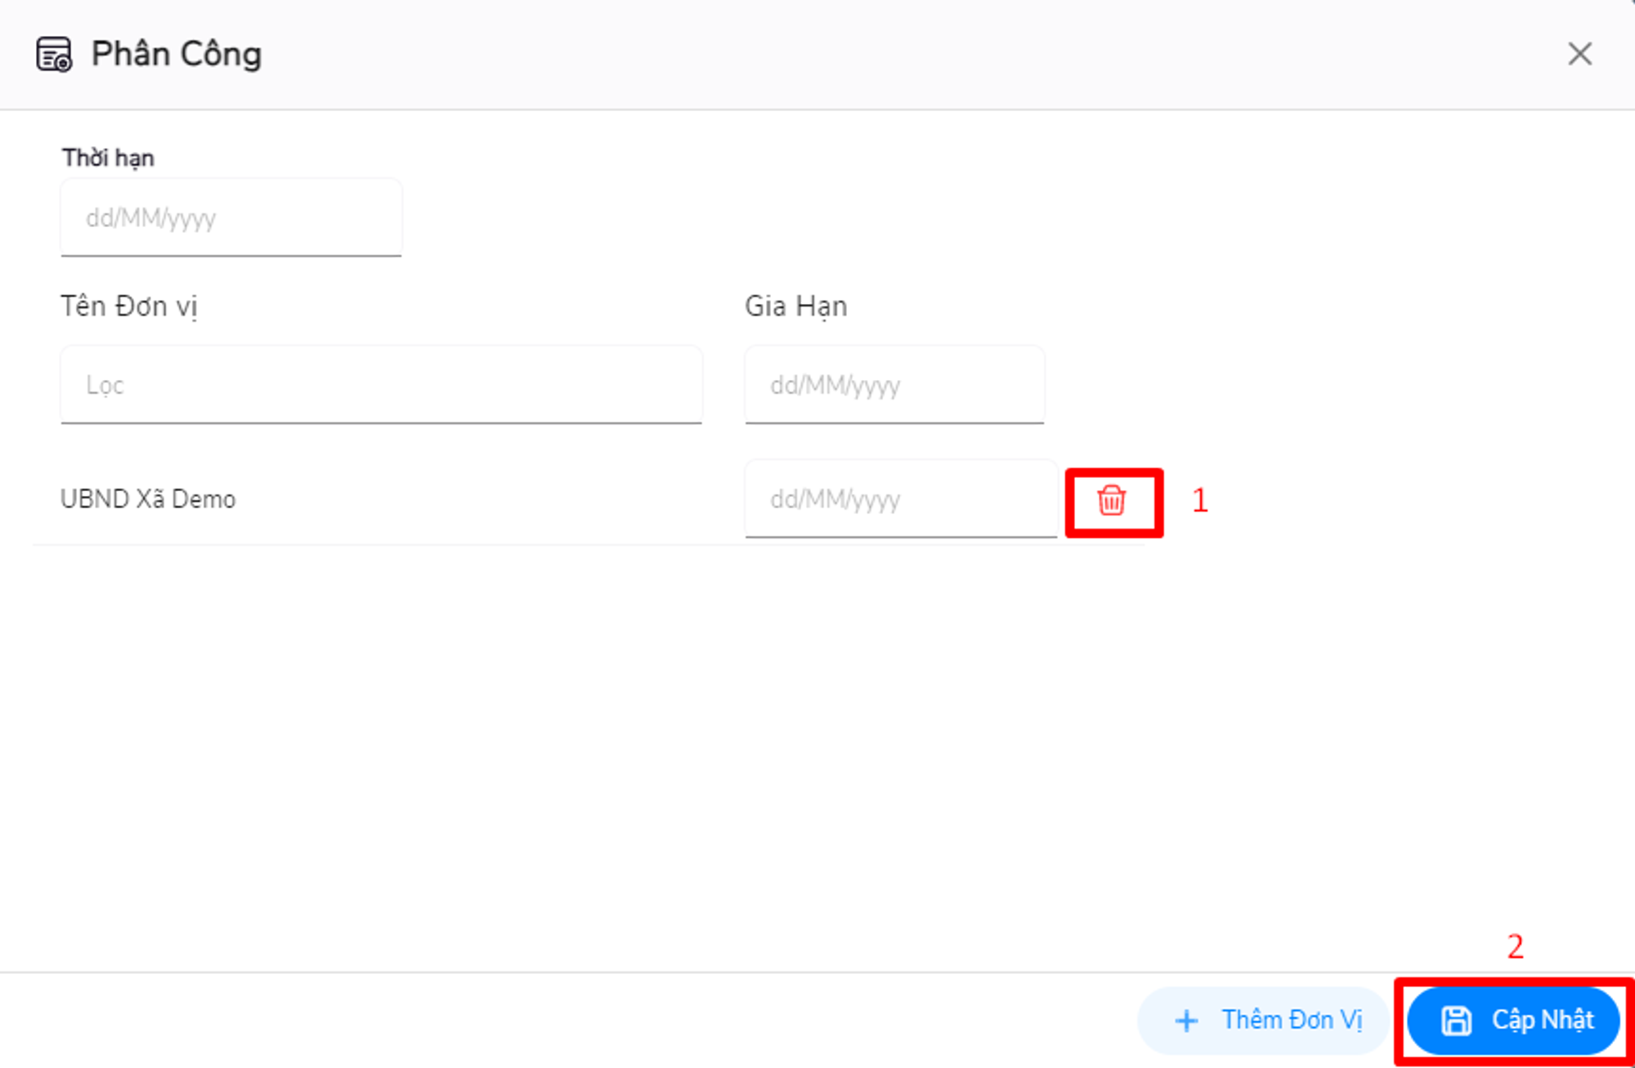Click the Tên Đơn vị column header

130,306
